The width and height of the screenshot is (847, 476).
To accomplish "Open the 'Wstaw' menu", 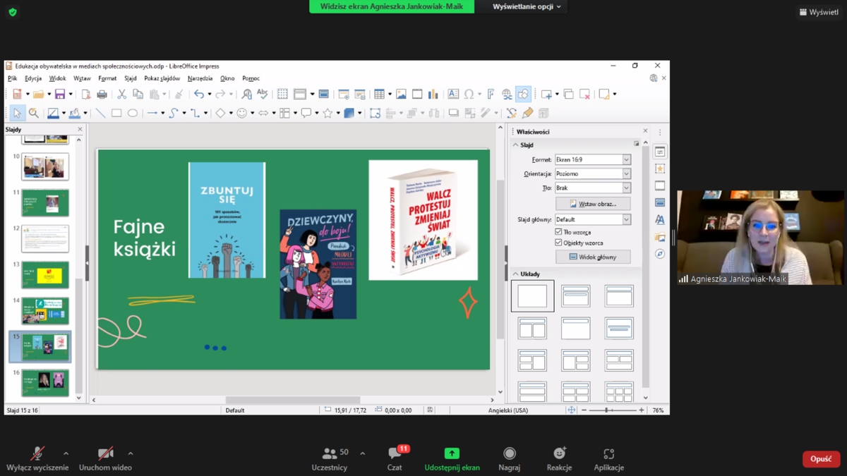I will [82, 78].
